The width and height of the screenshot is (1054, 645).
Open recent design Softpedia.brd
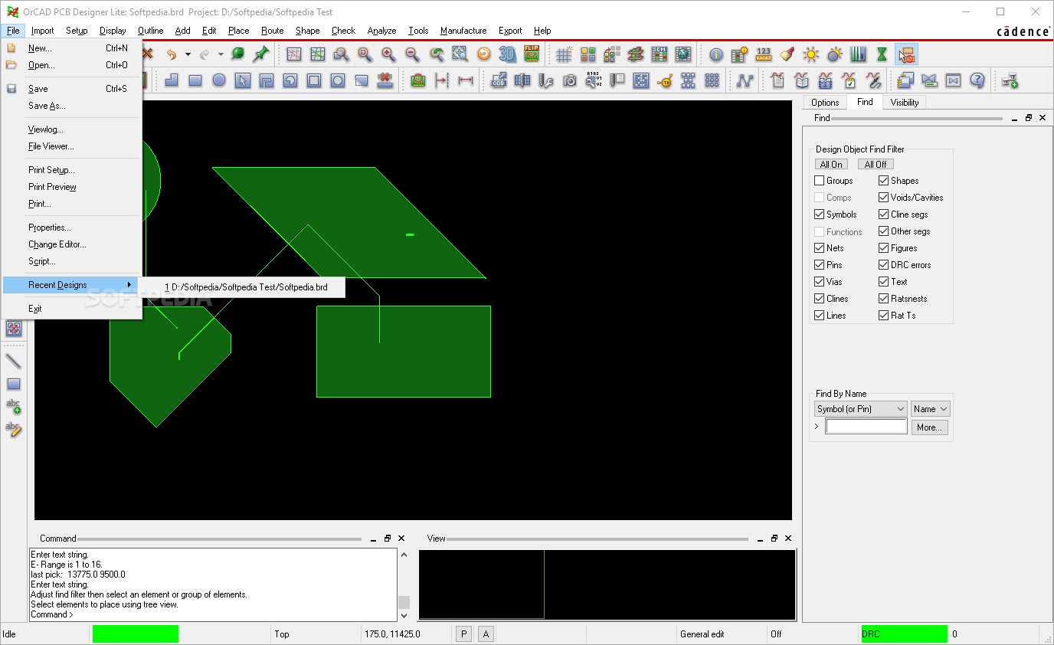point(246,287)
